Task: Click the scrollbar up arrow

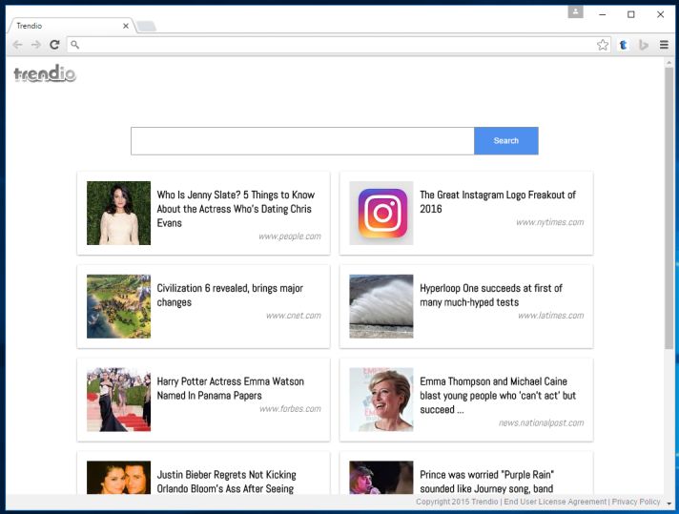Action: pos(669,63)
